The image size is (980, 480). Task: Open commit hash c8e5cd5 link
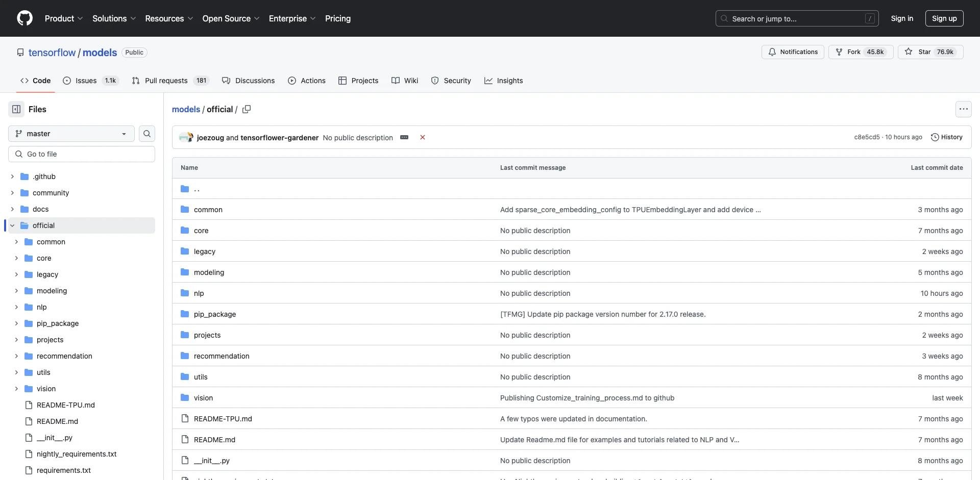(867, 137)
